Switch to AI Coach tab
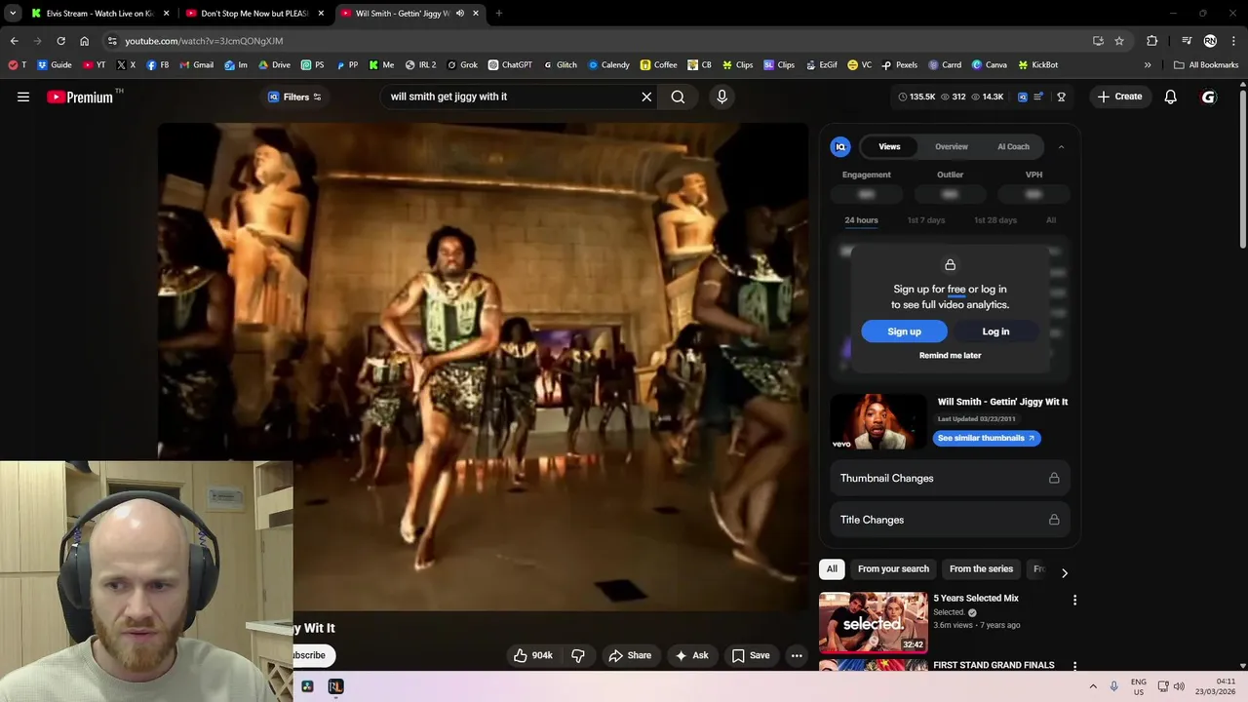Image resolution: width=1248 pixels, height=702 pixels. [x=1013, y=147]
